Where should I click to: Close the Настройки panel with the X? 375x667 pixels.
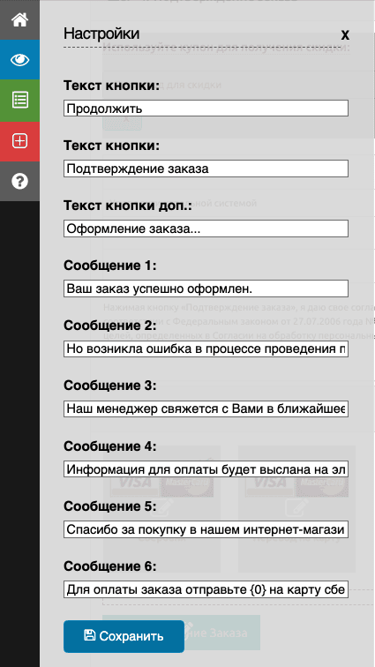click(345, 35)
